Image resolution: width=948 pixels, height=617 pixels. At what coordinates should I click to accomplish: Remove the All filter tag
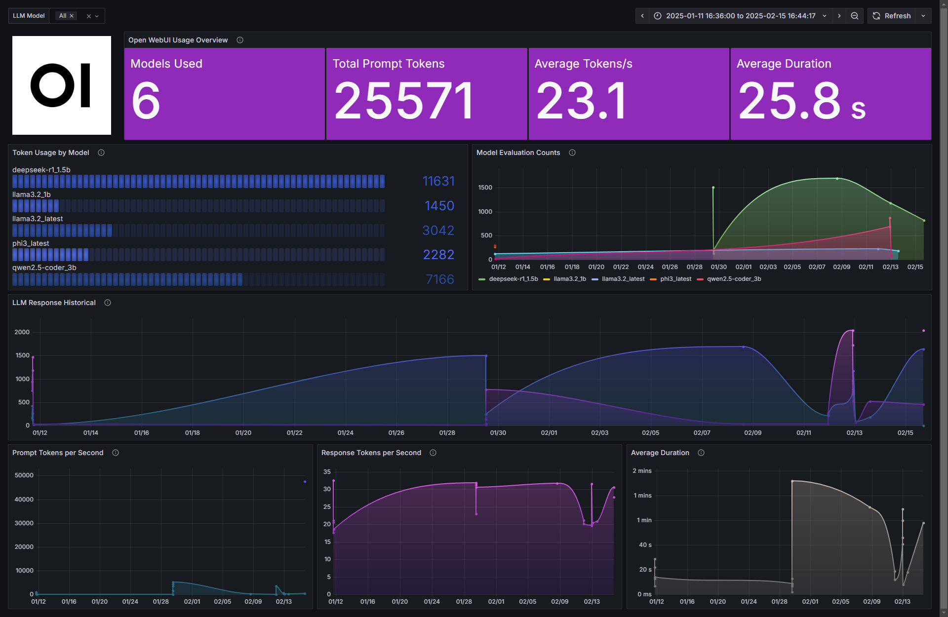72,16
